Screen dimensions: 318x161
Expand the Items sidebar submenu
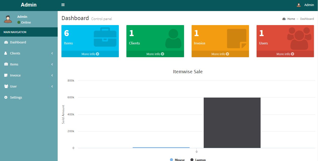pyautogui.click(x=29, y=64)
